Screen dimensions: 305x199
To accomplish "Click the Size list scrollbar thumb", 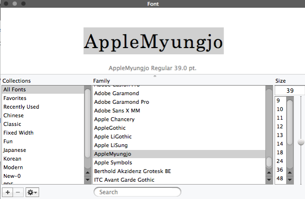I will (x=290, y=122).
